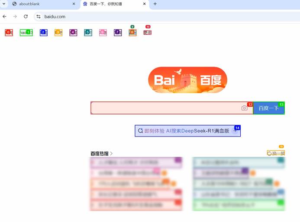300x222 pixels.
Task: Refresh hot searches with 换一换
Action: [276, 153]
